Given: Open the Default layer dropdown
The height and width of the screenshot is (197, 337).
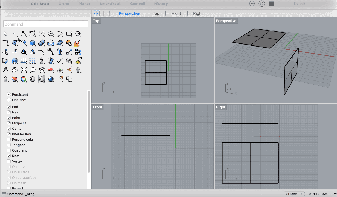Looking at the screenshot, I should (x=298, y=4).
